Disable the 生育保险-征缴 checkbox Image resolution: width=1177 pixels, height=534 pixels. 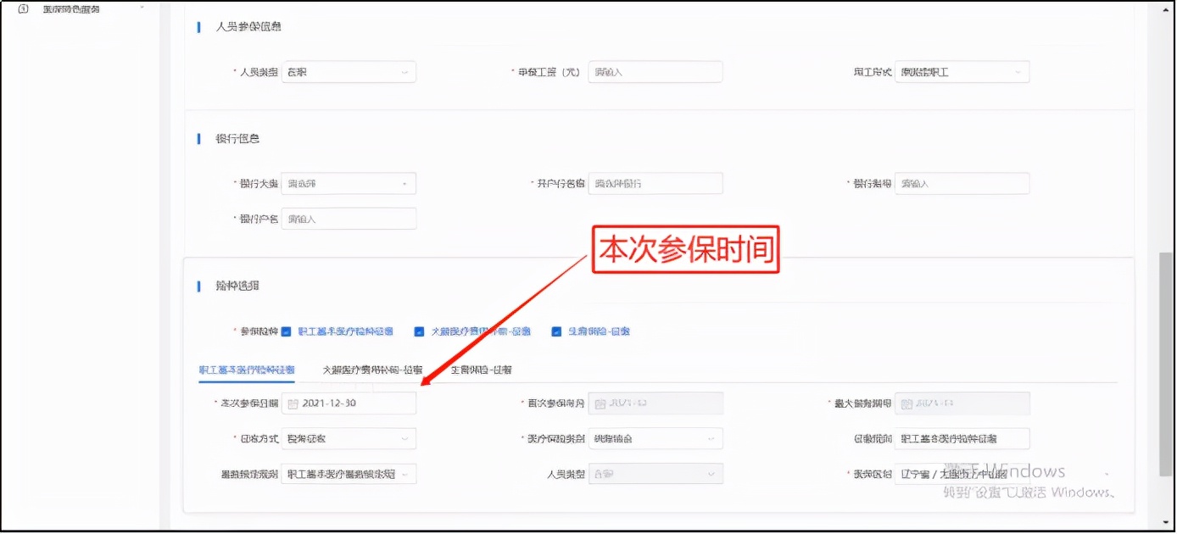[555, 331]
